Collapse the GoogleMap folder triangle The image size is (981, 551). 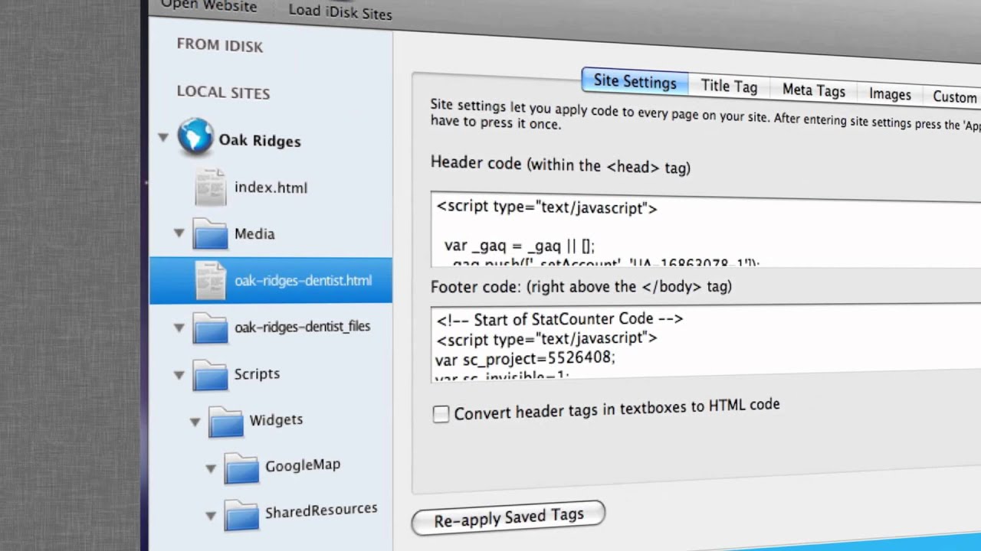point(211,468)
